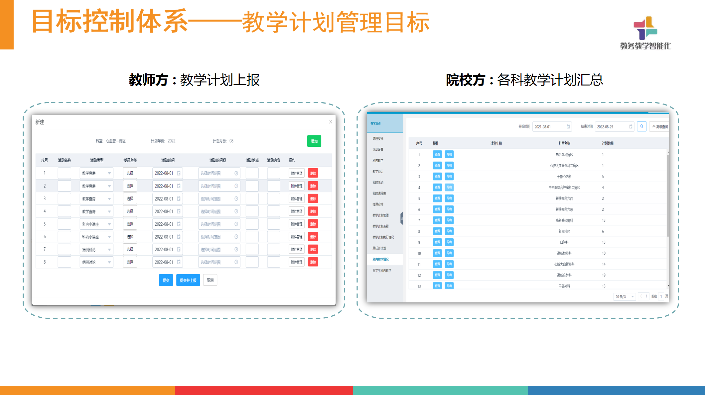
Task: Click the green 增加 button
Action: pos(314,141)
